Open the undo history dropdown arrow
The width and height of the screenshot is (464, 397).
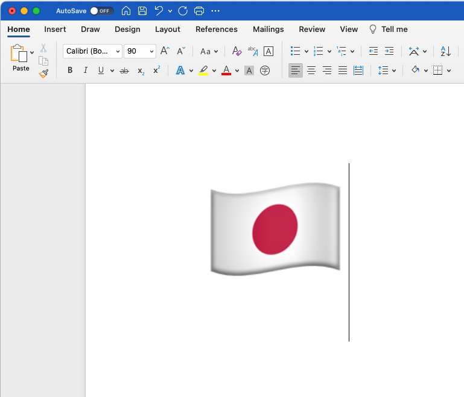click(170, 11)
